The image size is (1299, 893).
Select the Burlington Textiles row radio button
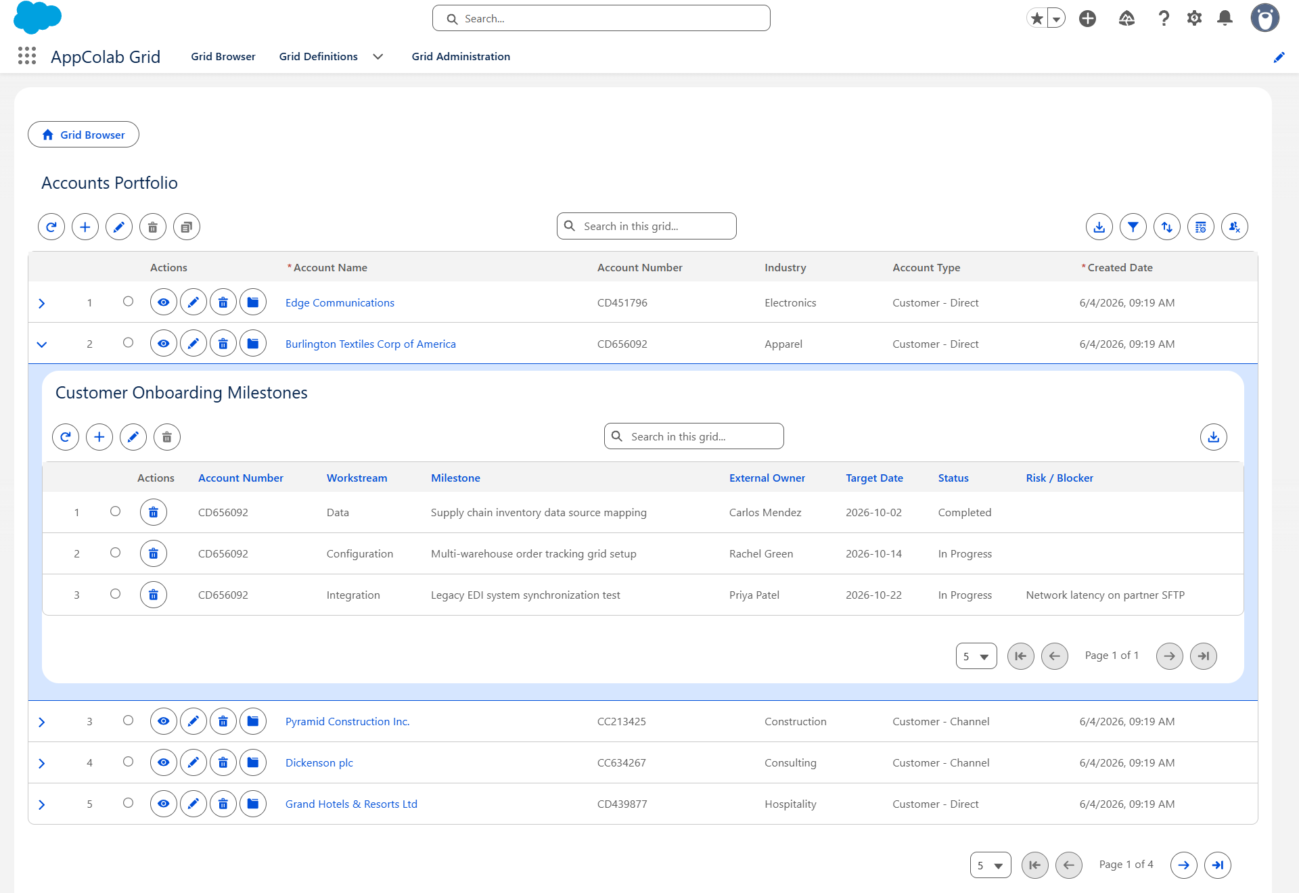(x=129, y=343)
